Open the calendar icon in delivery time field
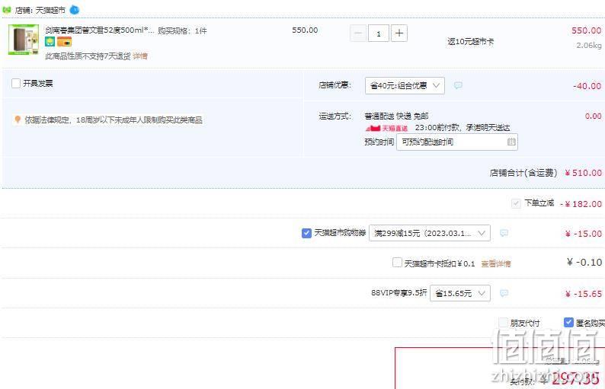Viewport: 605px width, 389px height. (511, 142)
